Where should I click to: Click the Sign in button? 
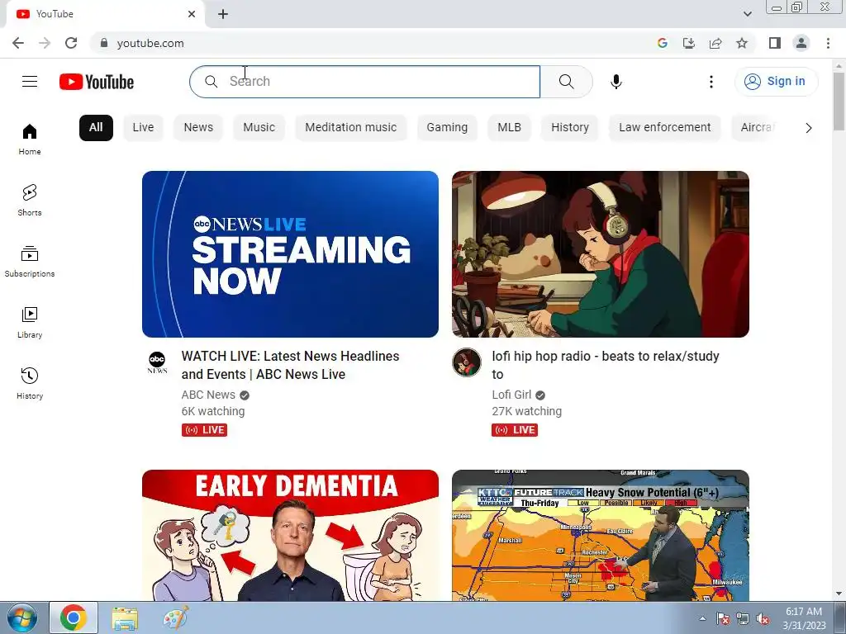tap(776, 82)
